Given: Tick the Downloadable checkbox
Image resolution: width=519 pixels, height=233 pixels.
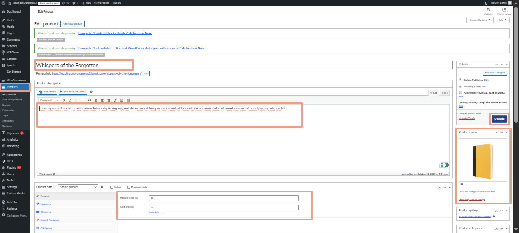Looking at the screenshot, I should coord(129,187).
